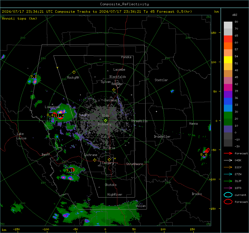
Task: Click the 8.4 storm top label southeast of Drumheller
Action: click(x=204, y=154)
